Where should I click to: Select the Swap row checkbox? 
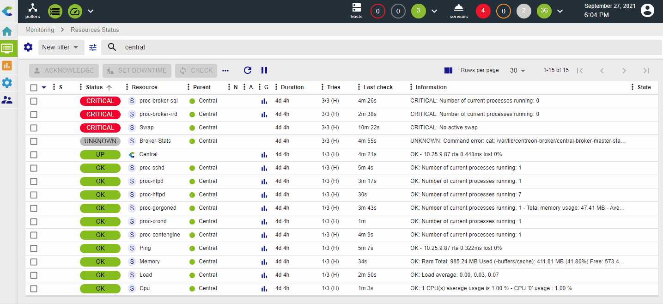(x=34, y=128)
